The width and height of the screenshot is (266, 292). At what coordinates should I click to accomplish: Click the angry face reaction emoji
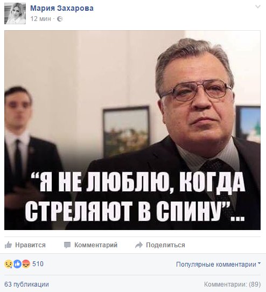click(x=26, y=264)
